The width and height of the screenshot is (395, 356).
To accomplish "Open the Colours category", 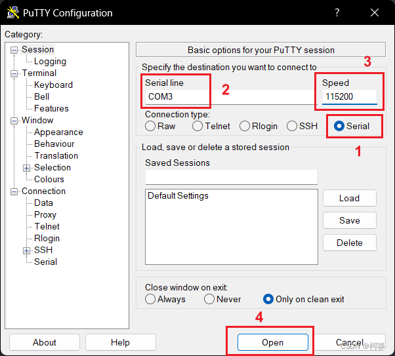I will coord(49,180).
